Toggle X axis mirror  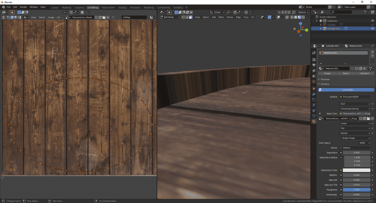point(283,12)
